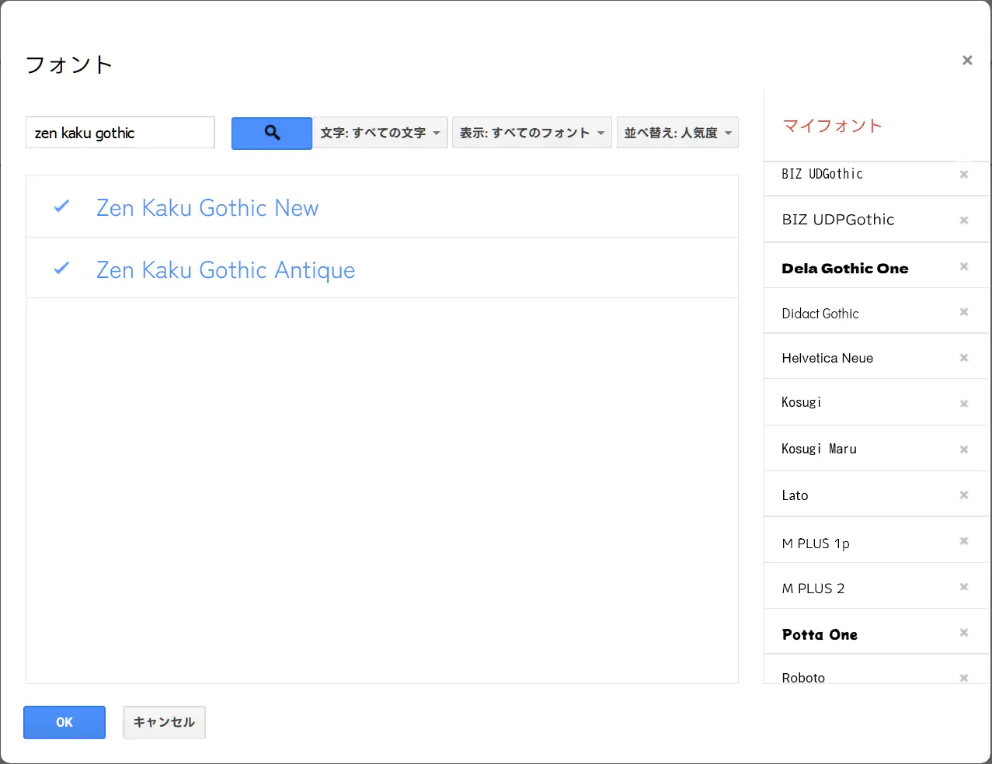This screenshot has width=992, height=764.
Task: Open the Zen Kaku Gothic New font link
Action: point(207,207)
